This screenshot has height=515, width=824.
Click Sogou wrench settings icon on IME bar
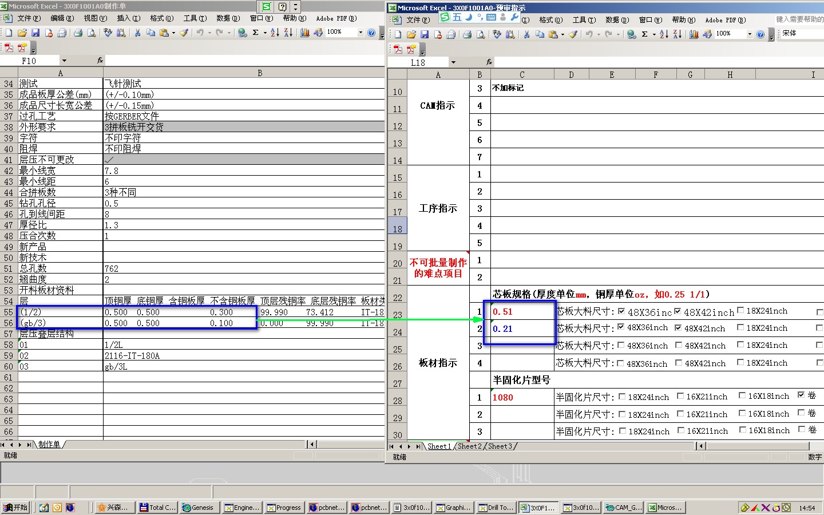click(x=514, y=17)
